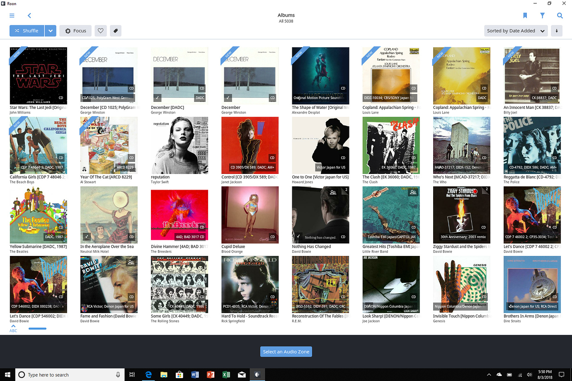Open Taylor Swift reputation album cover
572x381 pixels.
[x=179, y=145]
